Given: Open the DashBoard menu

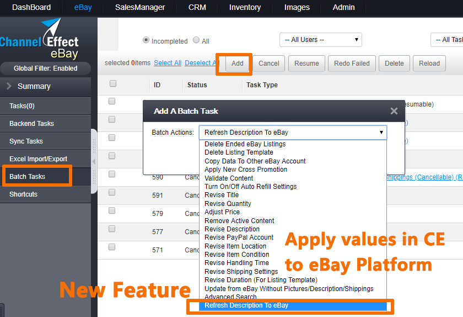Looking at the screenshot, I should pyautogui.click(x=31, y=7).
